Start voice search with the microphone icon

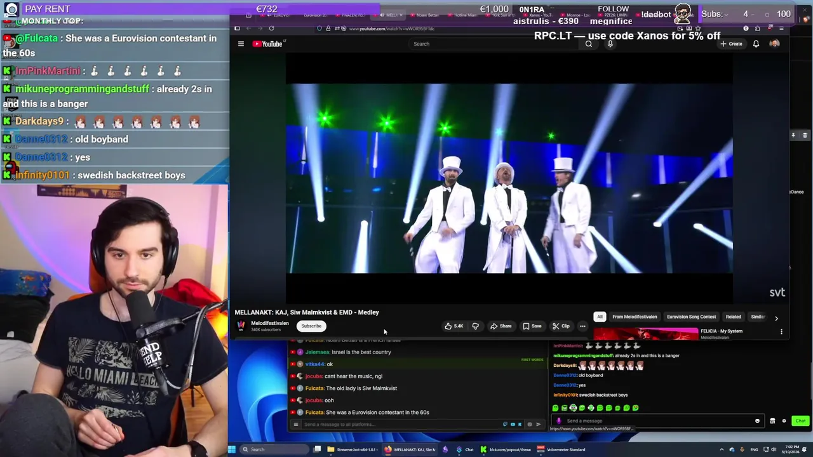tap(610, 44)
